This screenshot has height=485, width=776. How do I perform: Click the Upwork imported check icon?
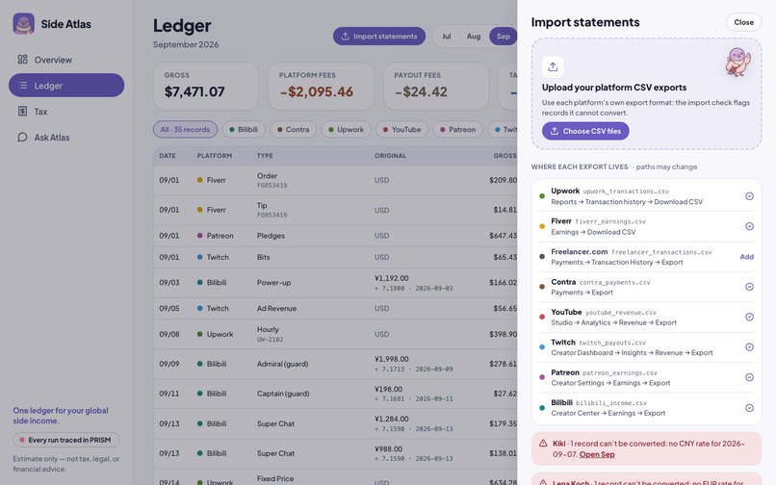coord(749,196)
